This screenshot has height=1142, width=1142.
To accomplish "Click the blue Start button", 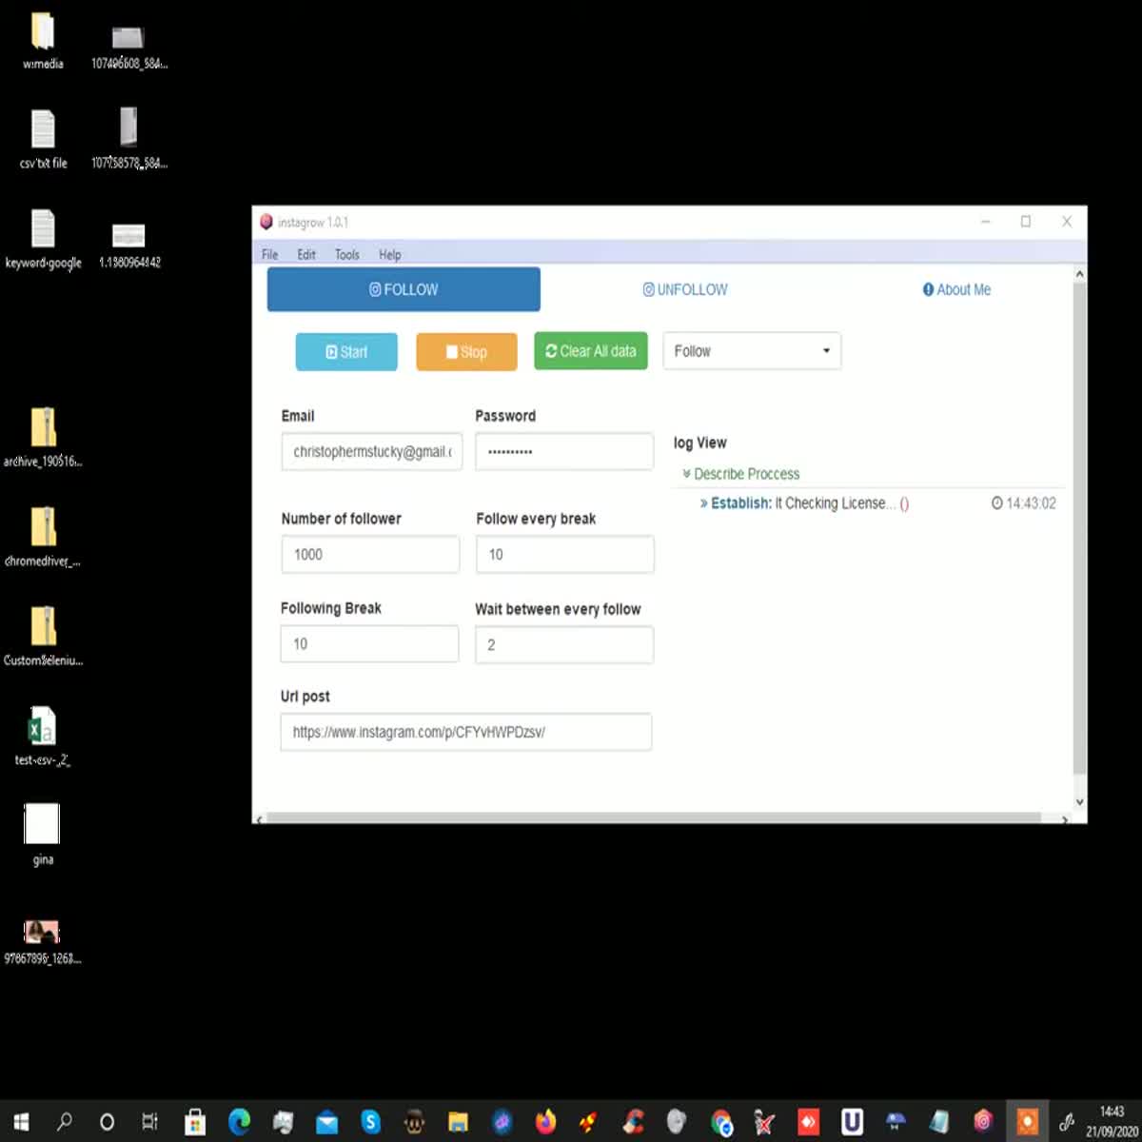I will (x=346, y=352).
